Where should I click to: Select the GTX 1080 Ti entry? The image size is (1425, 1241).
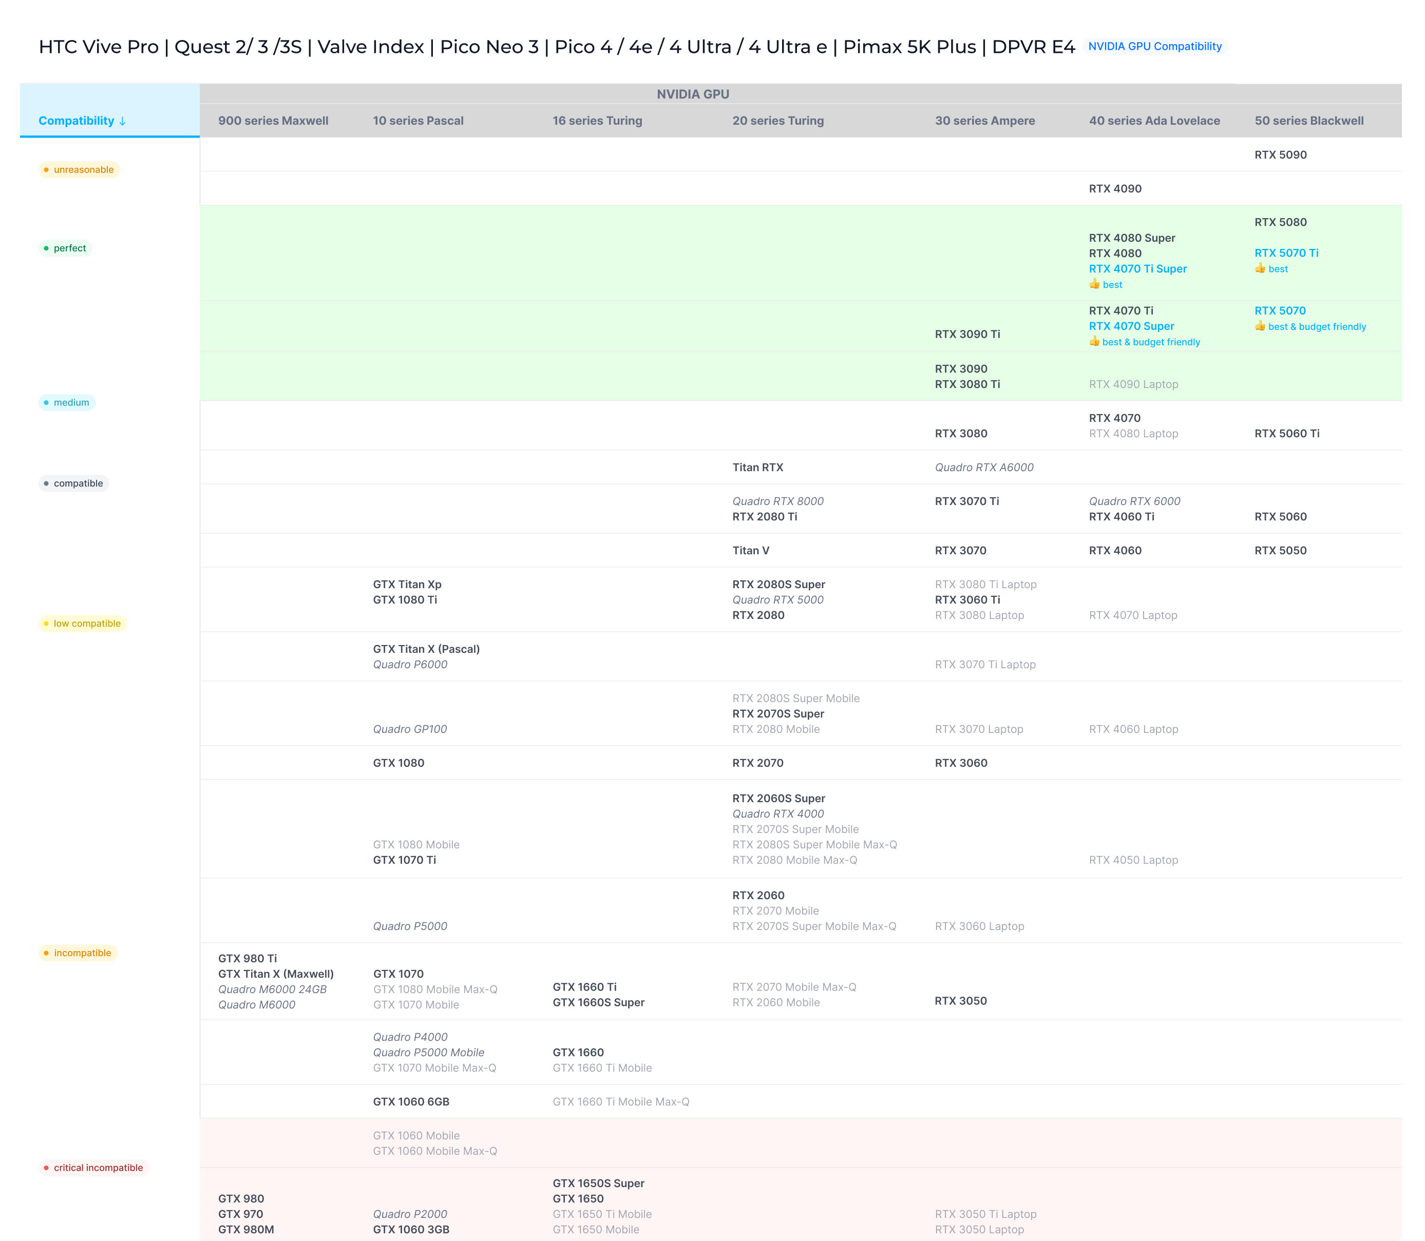[x=405, y=600]
